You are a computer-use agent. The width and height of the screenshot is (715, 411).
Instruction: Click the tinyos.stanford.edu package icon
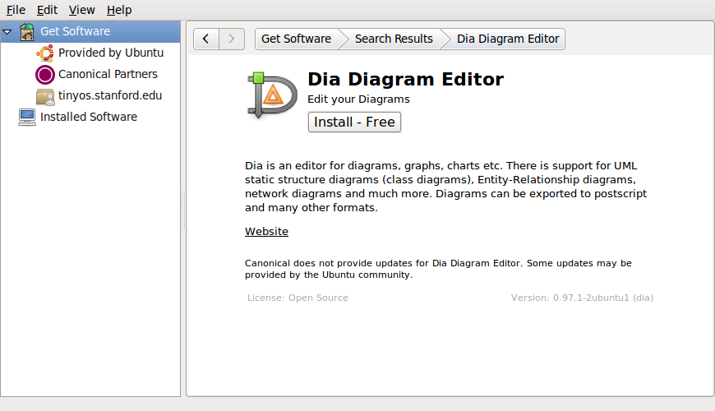44,96
